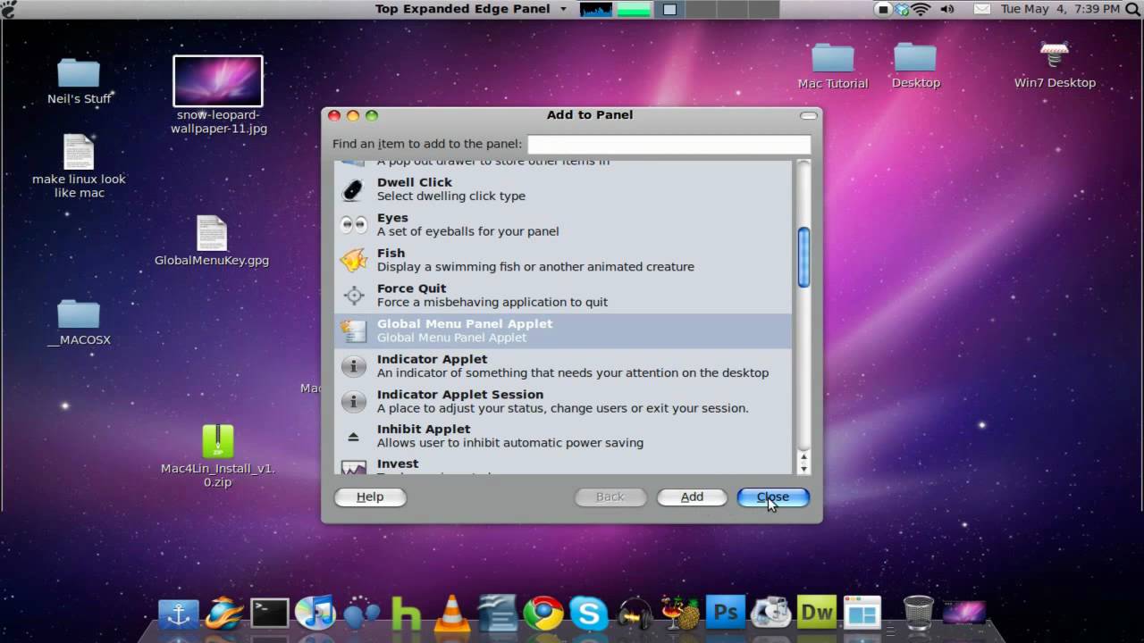1144x643 pixels.
Task: Select the Indicator Applet info icon
Action: (x=354, y=365)
